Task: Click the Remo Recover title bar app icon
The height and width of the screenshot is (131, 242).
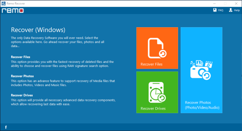Action: click(x=3, y=3)
